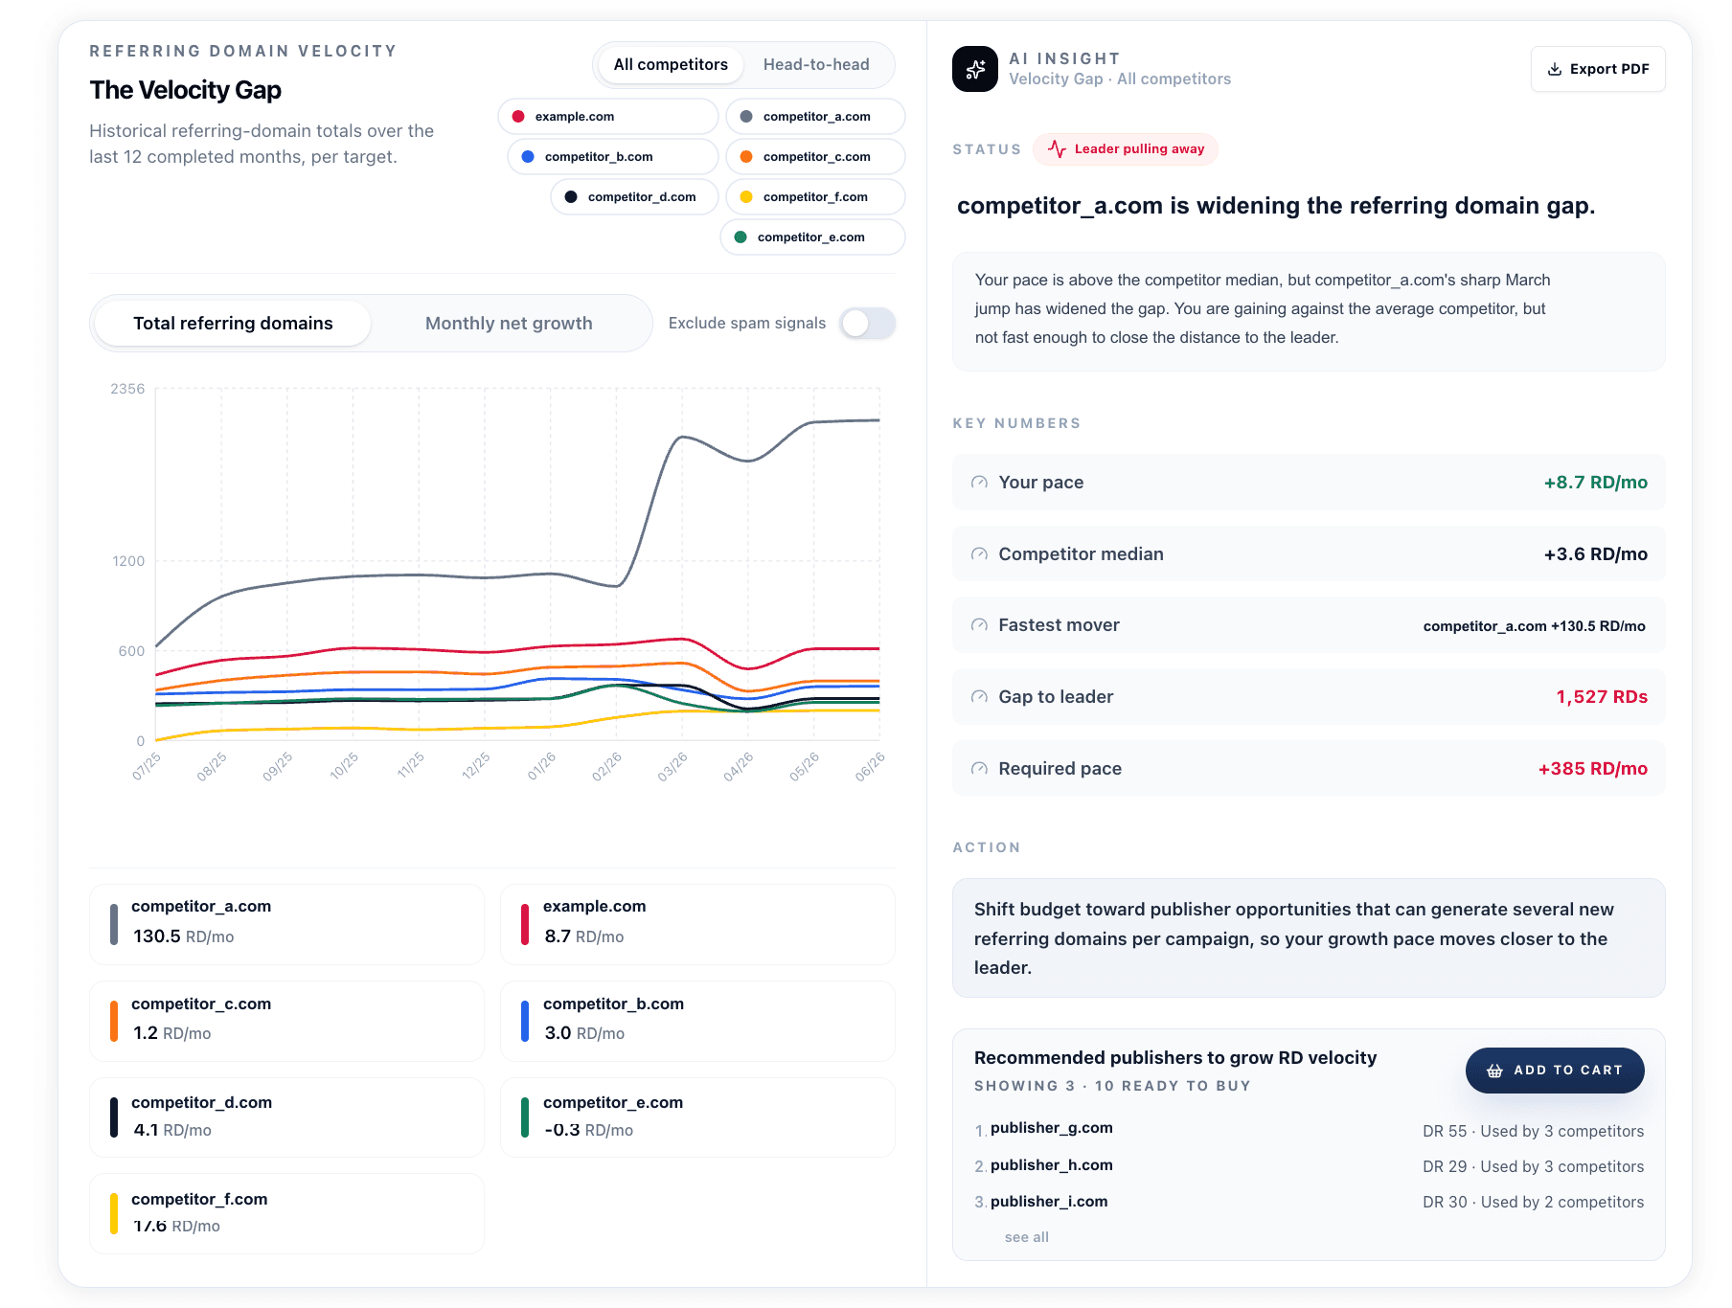
Task: Select the example.com 8.7 RD/mo card
Action: click(x=697, y=924)
